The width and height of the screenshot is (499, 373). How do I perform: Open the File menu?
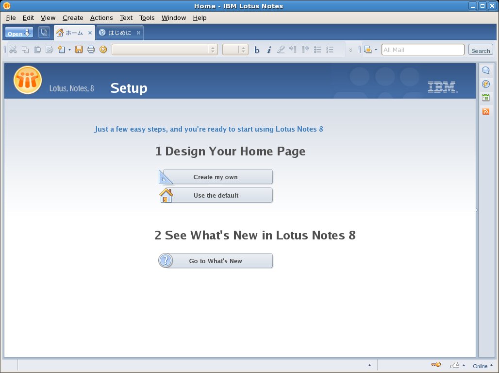tap(11, 18)
